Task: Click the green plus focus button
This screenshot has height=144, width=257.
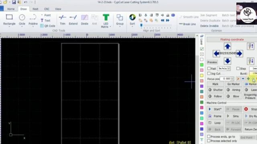Action: [248, 79]
